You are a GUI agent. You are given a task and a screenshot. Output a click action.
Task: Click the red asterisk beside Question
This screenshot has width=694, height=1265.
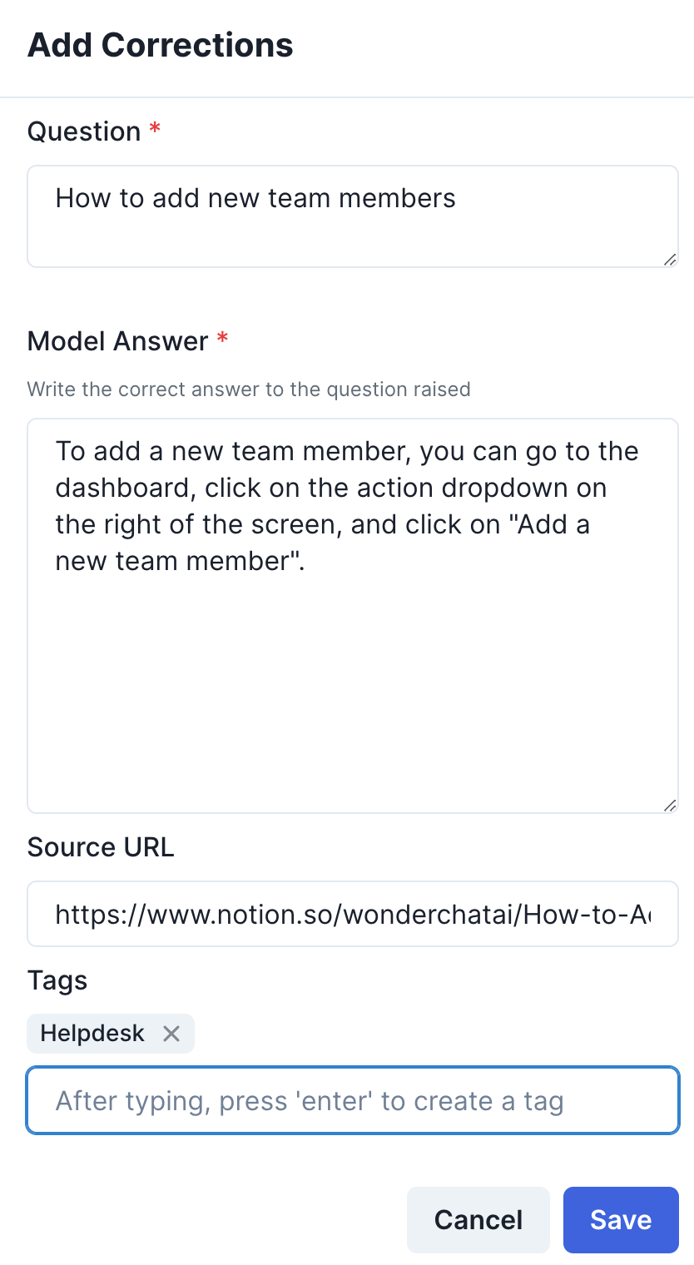(155, 131)
